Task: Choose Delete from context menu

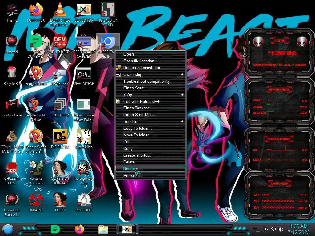Action: 150,162
